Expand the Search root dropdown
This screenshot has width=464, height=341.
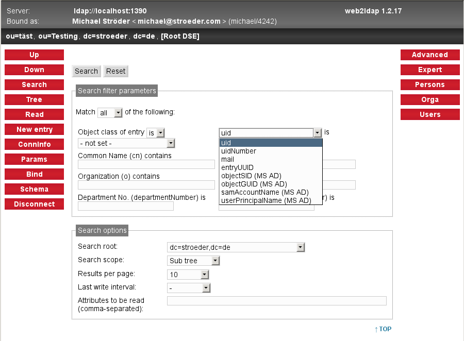point(237,247)
